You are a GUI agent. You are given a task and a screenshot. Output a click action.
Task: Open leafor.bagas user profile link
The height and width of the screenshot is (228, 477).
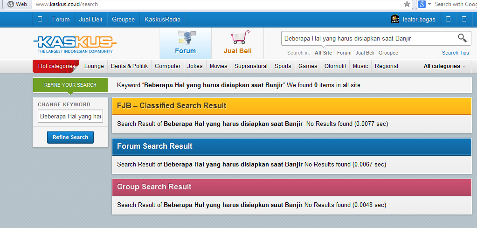pos(419,19)
